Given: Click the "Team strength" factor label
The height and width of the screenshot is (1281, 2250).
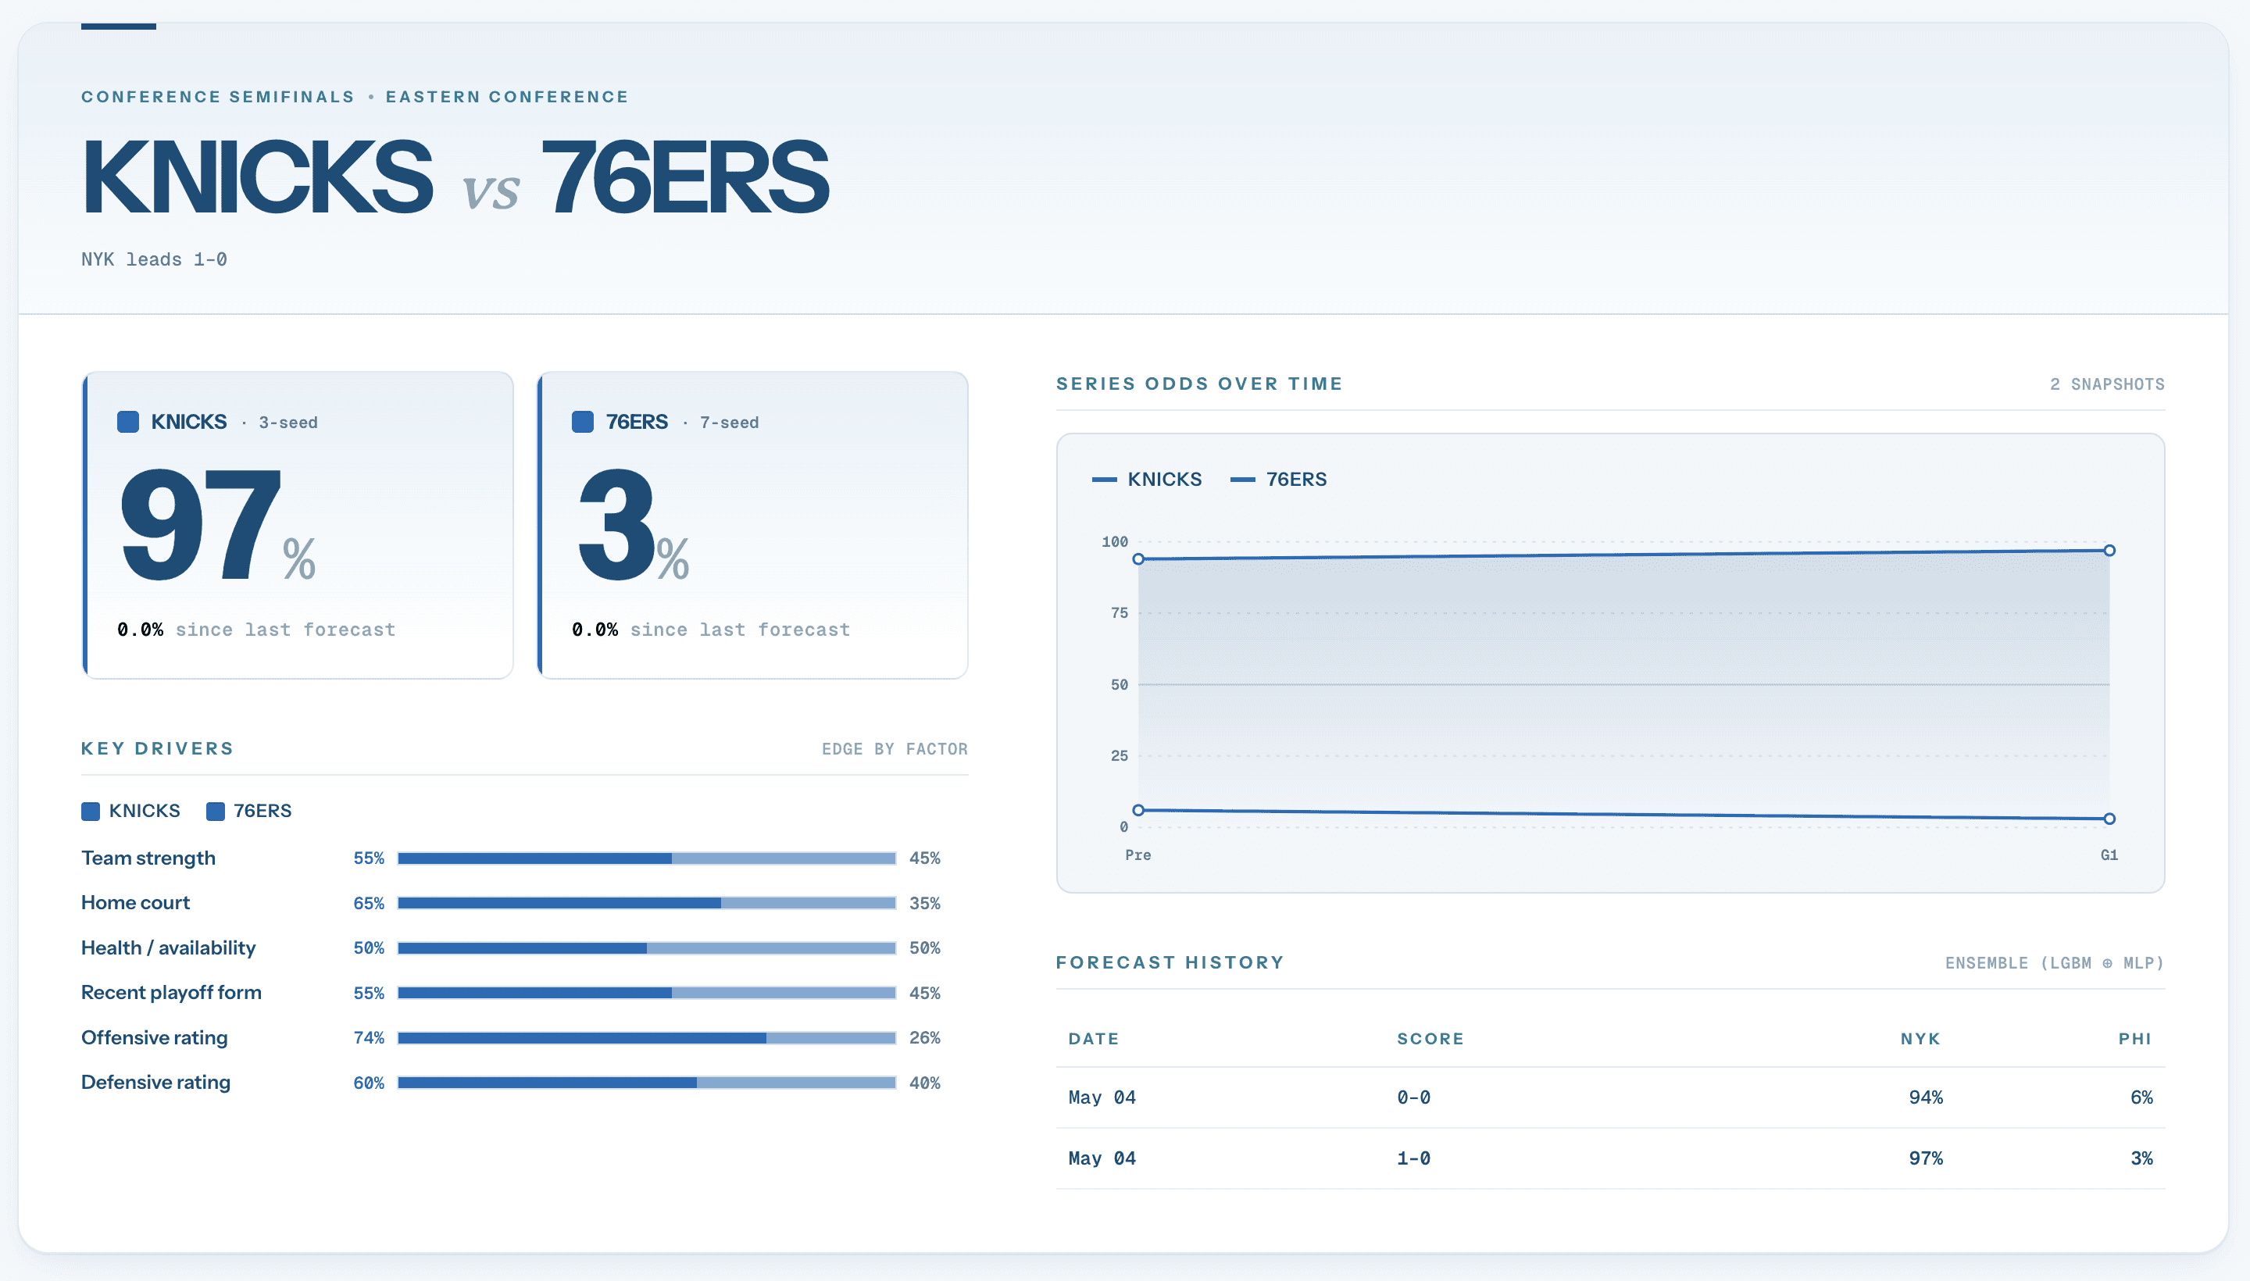Looking at the screenshot, I should pyautogui.click(x=148, y=858).
